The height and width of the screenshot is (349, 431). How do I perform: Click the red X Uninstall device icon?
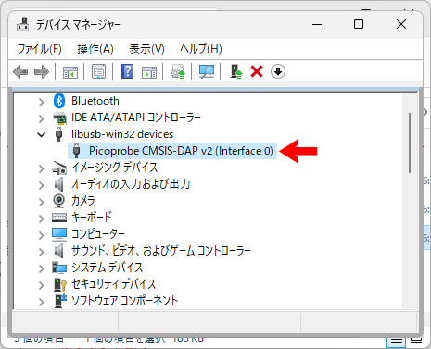coord(257,71)
